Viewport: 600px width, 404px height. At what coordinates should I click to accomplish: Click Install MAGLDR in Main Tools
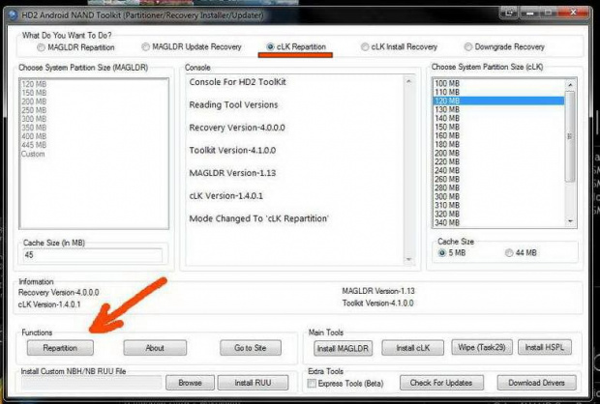343,348
